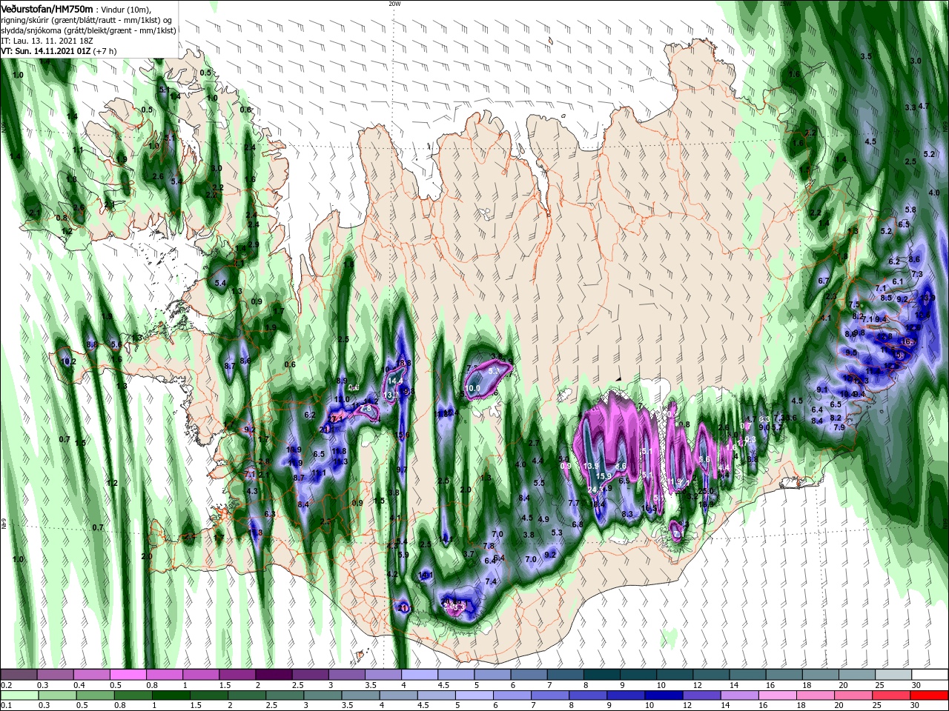
Task: Click the '10.0' value inside the pink outline
Action: coord(472,388)
